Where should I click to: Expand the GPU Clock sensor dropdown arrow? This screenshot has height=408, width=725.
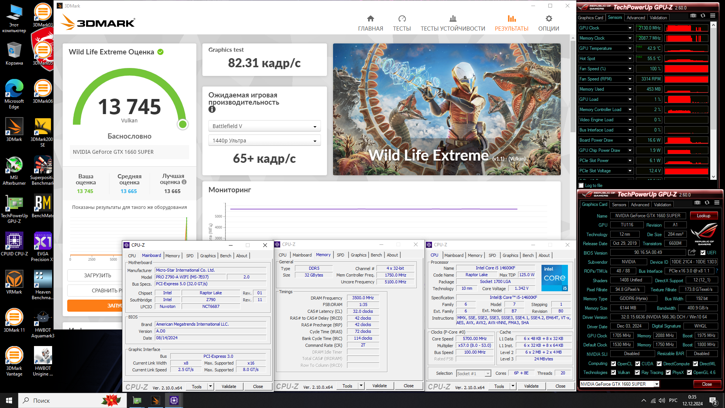coord(630,28)
